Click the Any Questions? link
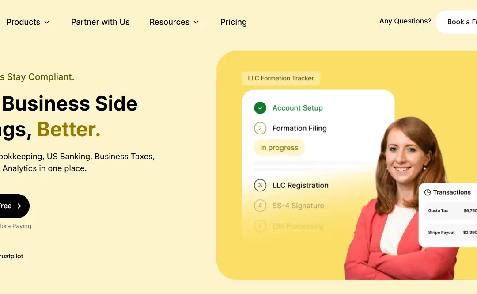Screen dimensions: 477x294 (405, 21)
